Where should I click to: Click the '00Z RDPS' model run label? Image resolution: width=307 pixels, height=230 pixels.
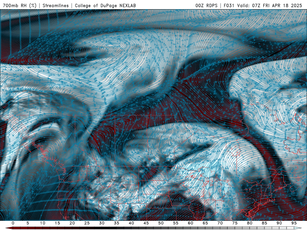206,5
